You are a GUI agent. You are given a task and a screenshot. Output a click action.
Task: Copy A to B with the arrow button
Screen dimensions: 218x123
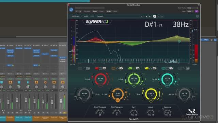click(158, 16)
